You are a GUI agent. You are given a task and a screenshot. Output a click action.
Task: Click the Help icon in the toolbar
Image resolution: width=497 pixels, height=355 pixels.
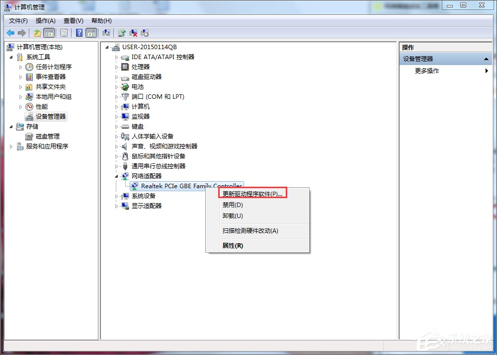[x=80, y=33]
